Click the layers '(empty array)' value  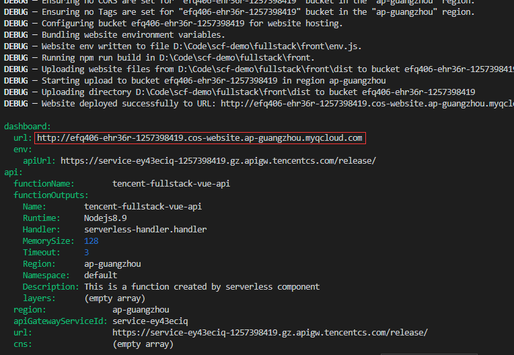(x=114, y=298)
